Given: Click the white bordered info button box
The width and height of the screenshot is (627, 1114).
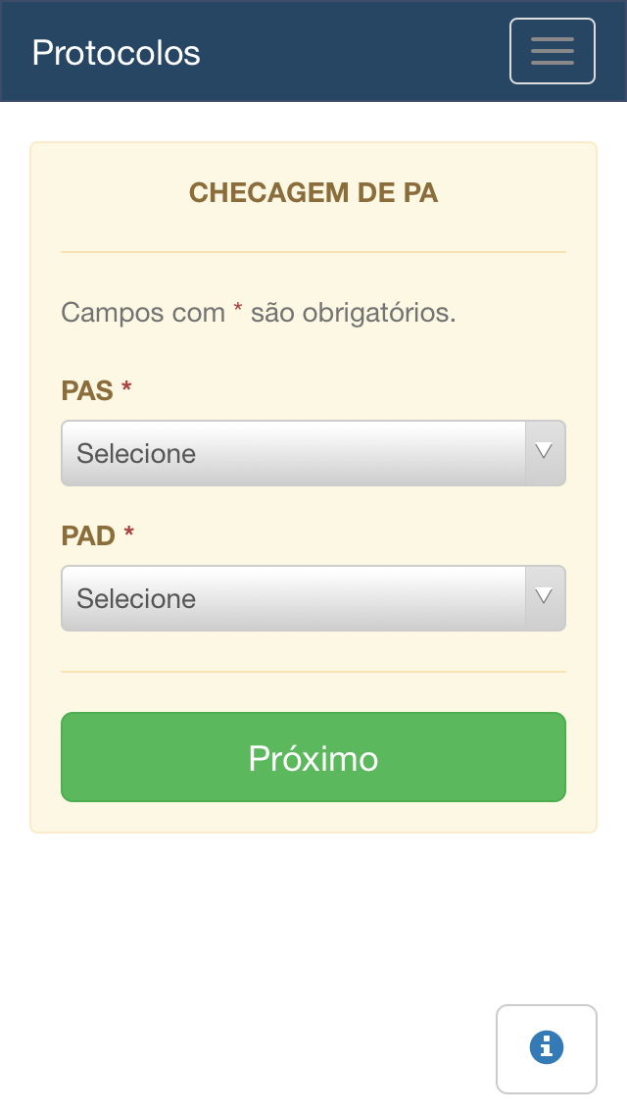Looking at the screenshot, I should [x=546, y=1048].
